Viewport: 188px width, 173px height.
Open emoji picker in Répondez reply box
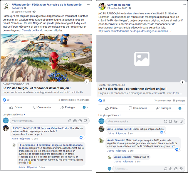point(165,169)
